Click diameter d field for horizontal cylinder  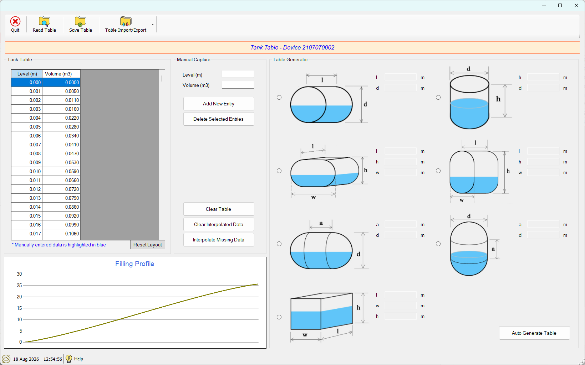tap(401, 88)
